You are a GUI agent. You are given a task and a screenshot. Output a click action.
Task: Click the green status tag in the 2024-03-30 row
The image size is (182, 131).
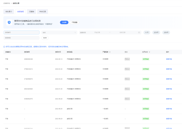(146, 69)
